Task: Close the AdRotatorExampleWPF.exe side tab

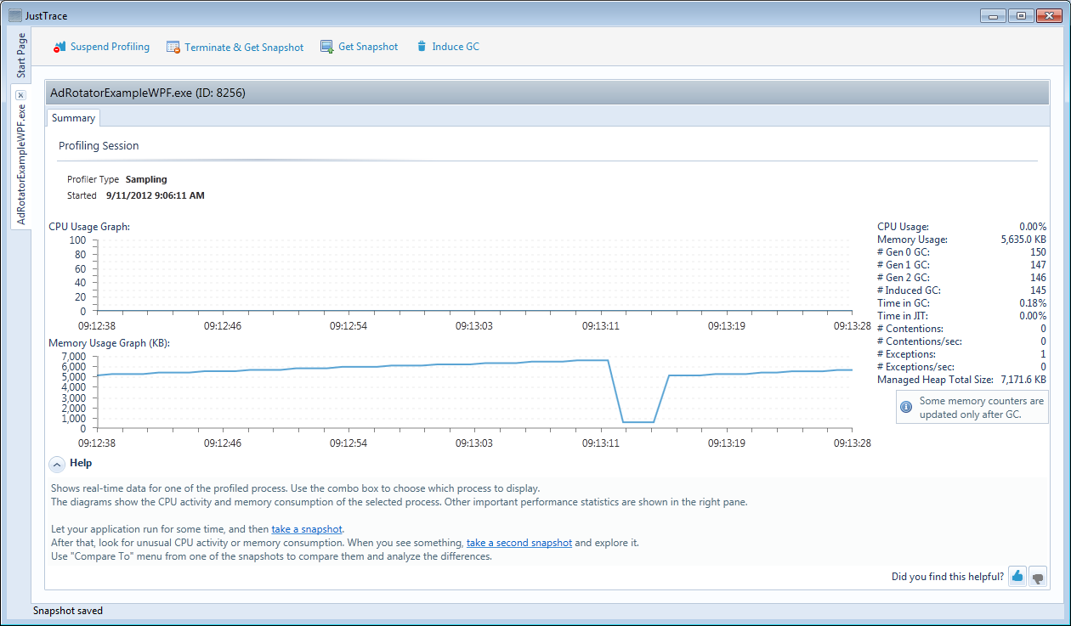Action: pyautogui.click(x=21, y=95)
